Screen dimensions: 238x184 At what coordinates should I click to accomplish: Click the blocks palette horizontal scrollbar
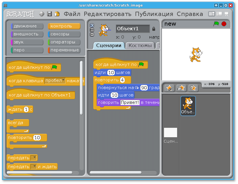point(40,172)
